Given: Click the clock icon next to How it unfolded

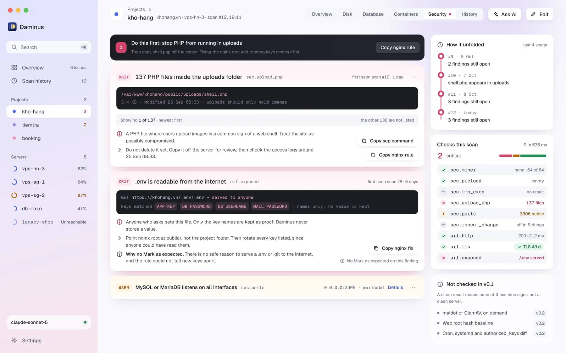Looking at the screenshot, I should tap(440, 45).
